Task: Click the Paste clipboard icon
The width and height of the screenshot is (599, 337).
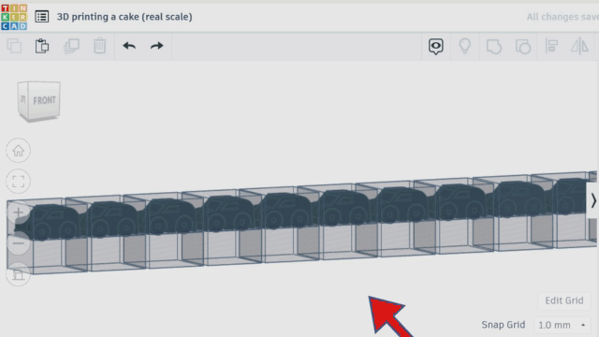Action: pos(42,46)
